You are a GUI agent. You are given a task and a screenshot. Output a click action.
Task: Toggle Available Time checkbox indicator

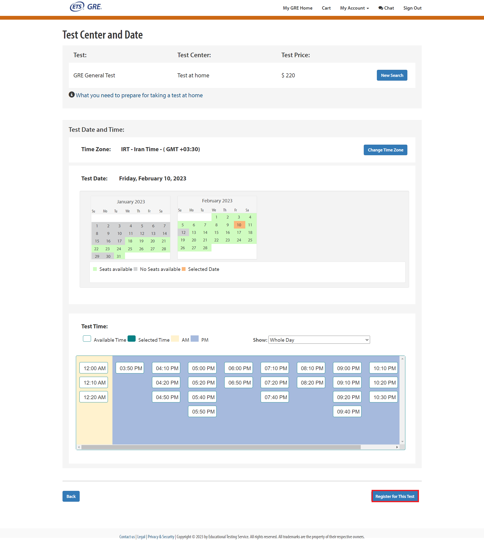point(87,339)
